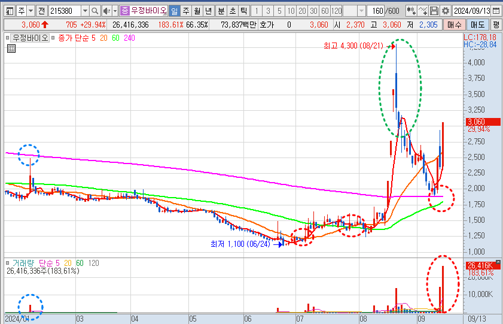Click the 09/13 date label on axis

click(476, 319)
